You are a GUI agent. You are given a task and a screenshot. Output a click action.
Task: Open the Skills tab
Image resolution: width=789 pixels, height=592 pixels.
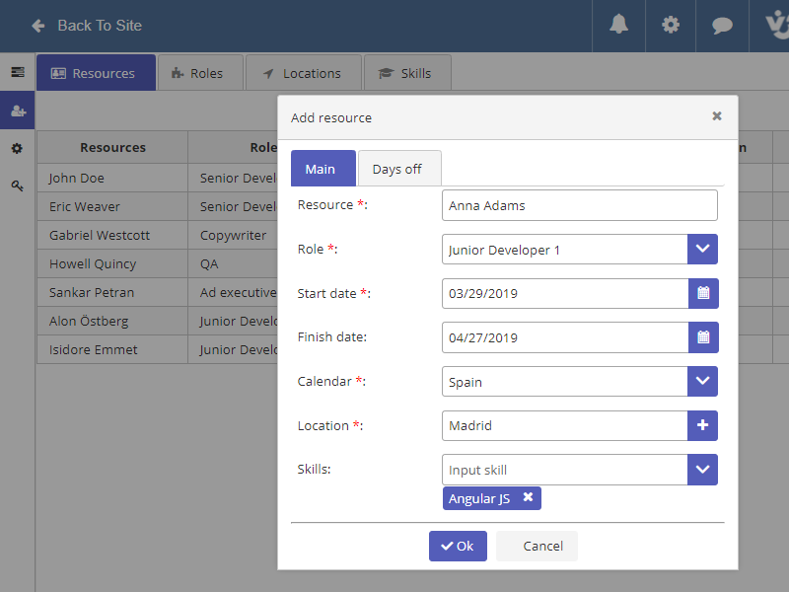point(407,73)
